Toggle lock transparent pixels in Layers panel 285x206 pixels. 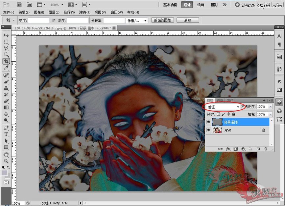pyautogui.click(x=218, y=114)
